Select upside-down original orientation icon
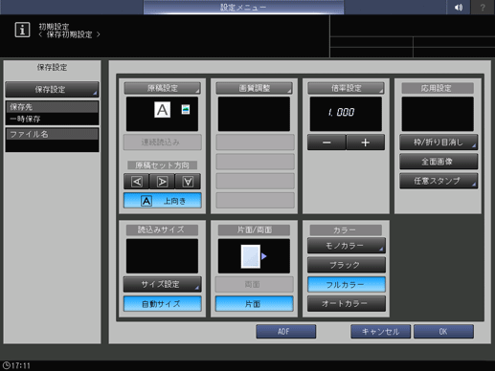 (188, 182)
